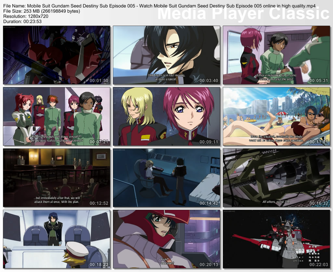Select the thumbnail stamped 00:07:21

click(x=57, y=117)
